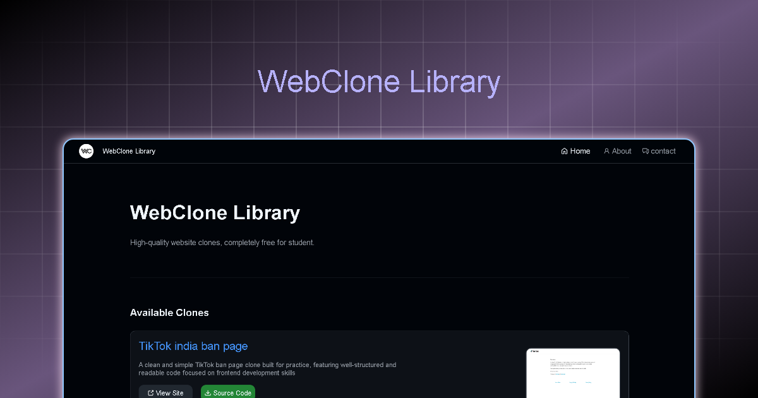Go to the About page
The width and height of the screenshot is (758, 398).
617,151
